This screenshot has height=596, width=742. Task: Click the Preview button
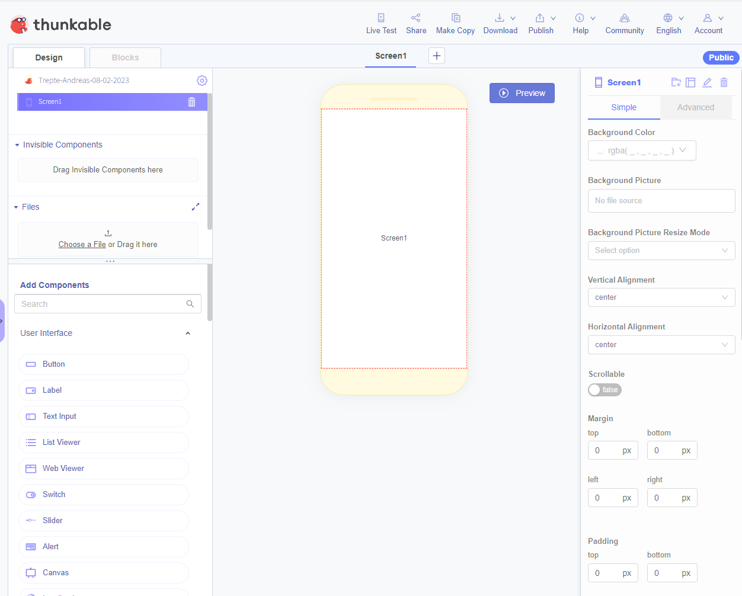(522, 93)
